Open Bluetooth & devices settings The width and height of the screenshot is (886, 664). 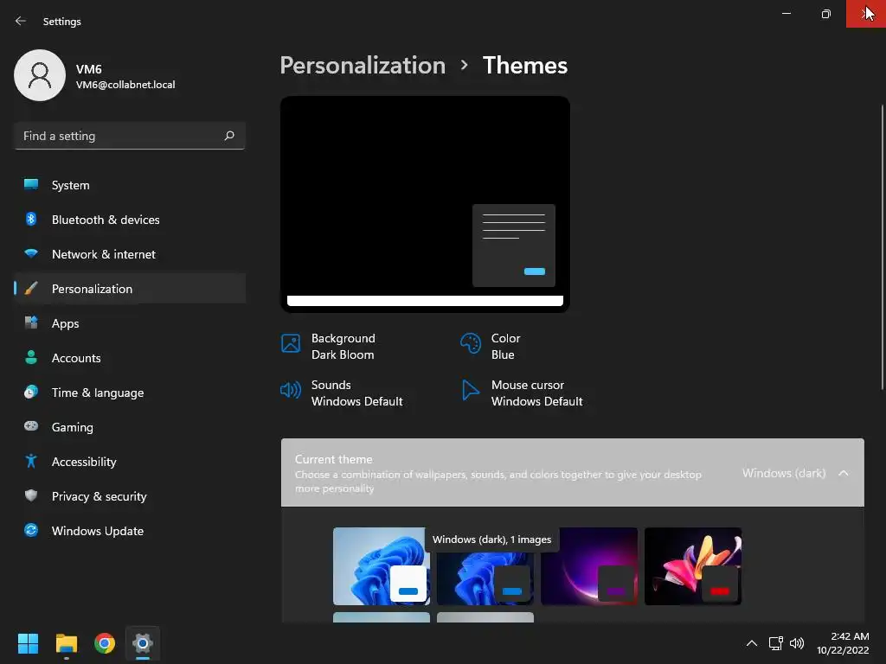tap(130, 220)
